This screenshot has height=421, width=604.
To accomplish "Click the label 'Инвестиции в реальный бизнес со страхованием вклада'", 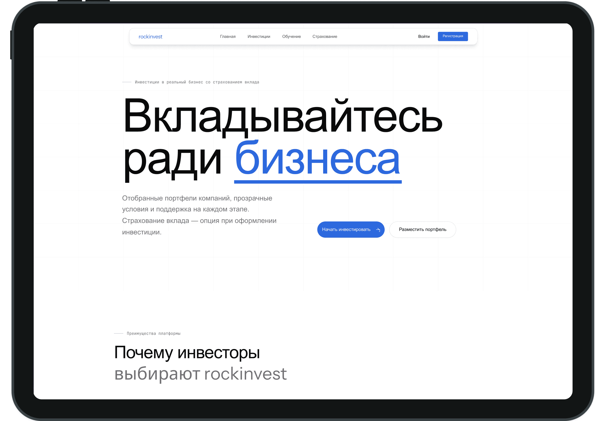I will (197, 82).
